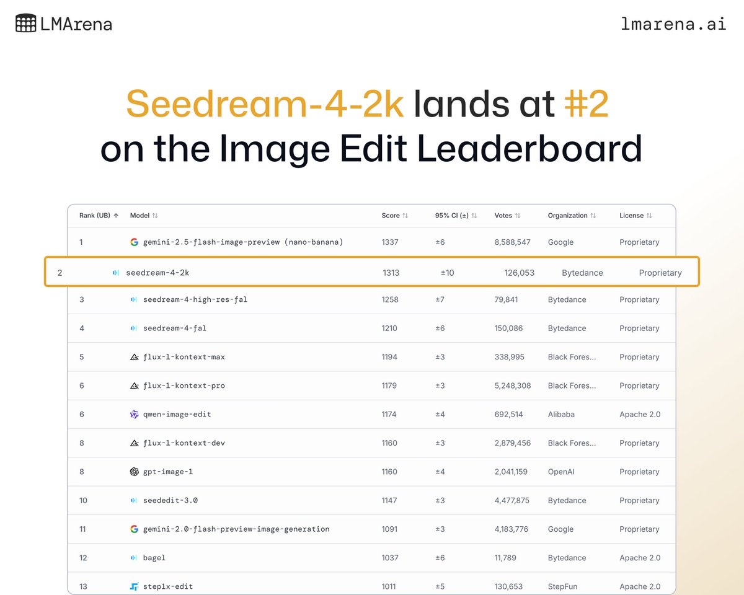
Task: Click the LMArena logo icon
Action: tap(25, 24)
